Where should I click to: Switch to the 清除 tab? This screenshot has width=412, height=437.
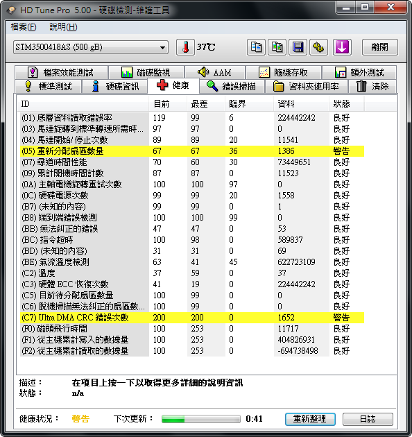(x=372, y=86)
